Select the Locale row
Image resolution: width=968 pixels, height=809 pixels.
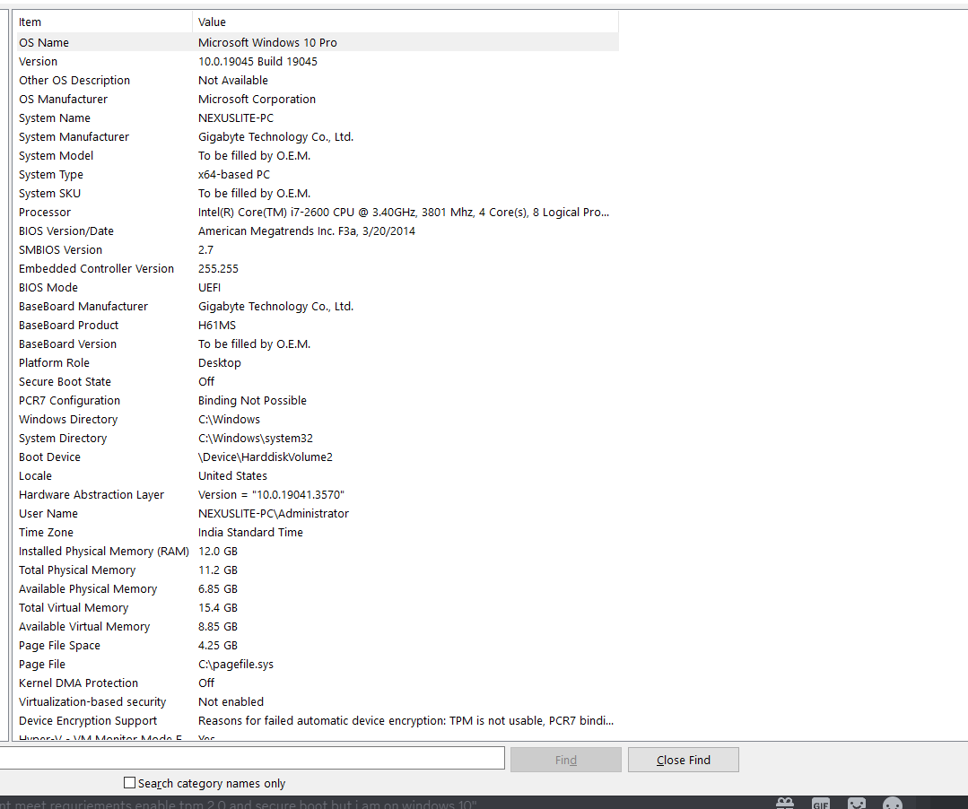click(x=316, y=475)
